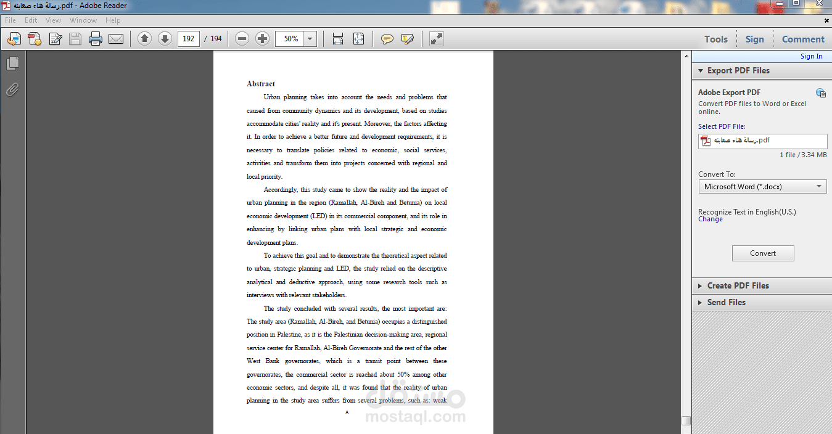
Task: Open the File menu
Action: pyautogui.click(x=10, y=20)
